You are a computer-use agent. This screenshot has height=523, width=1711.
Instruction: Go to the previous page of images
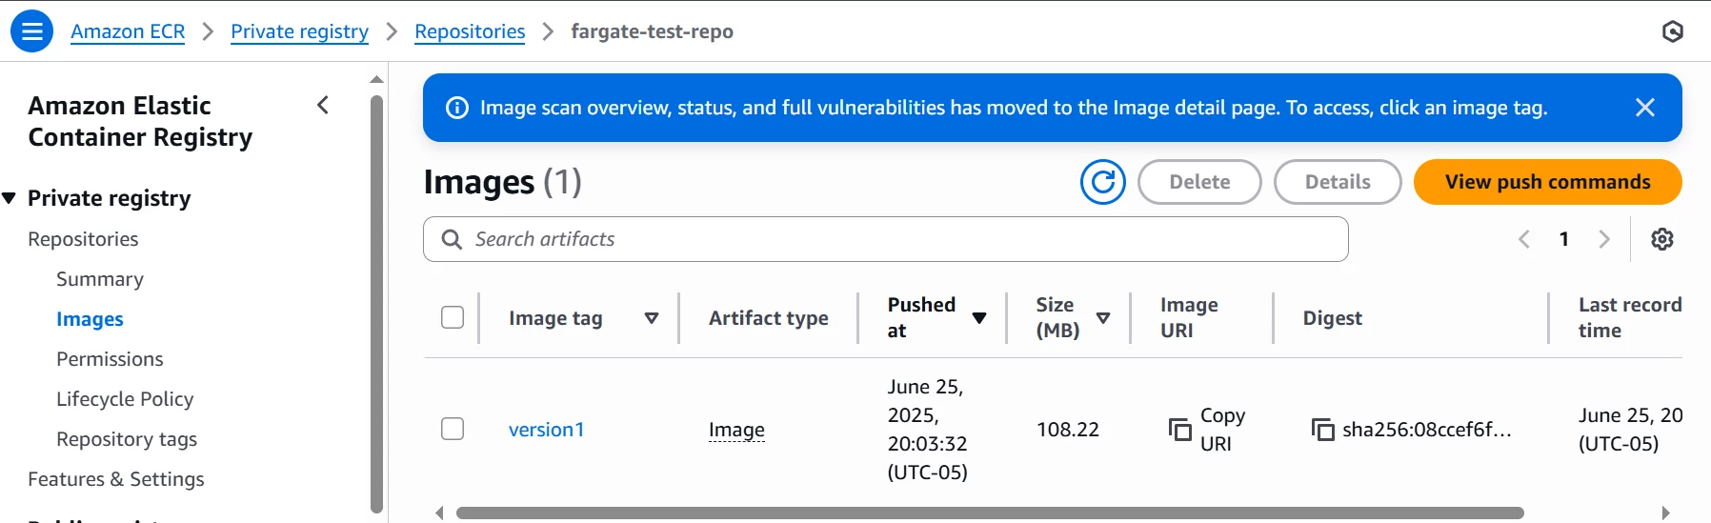[1524, 239]
